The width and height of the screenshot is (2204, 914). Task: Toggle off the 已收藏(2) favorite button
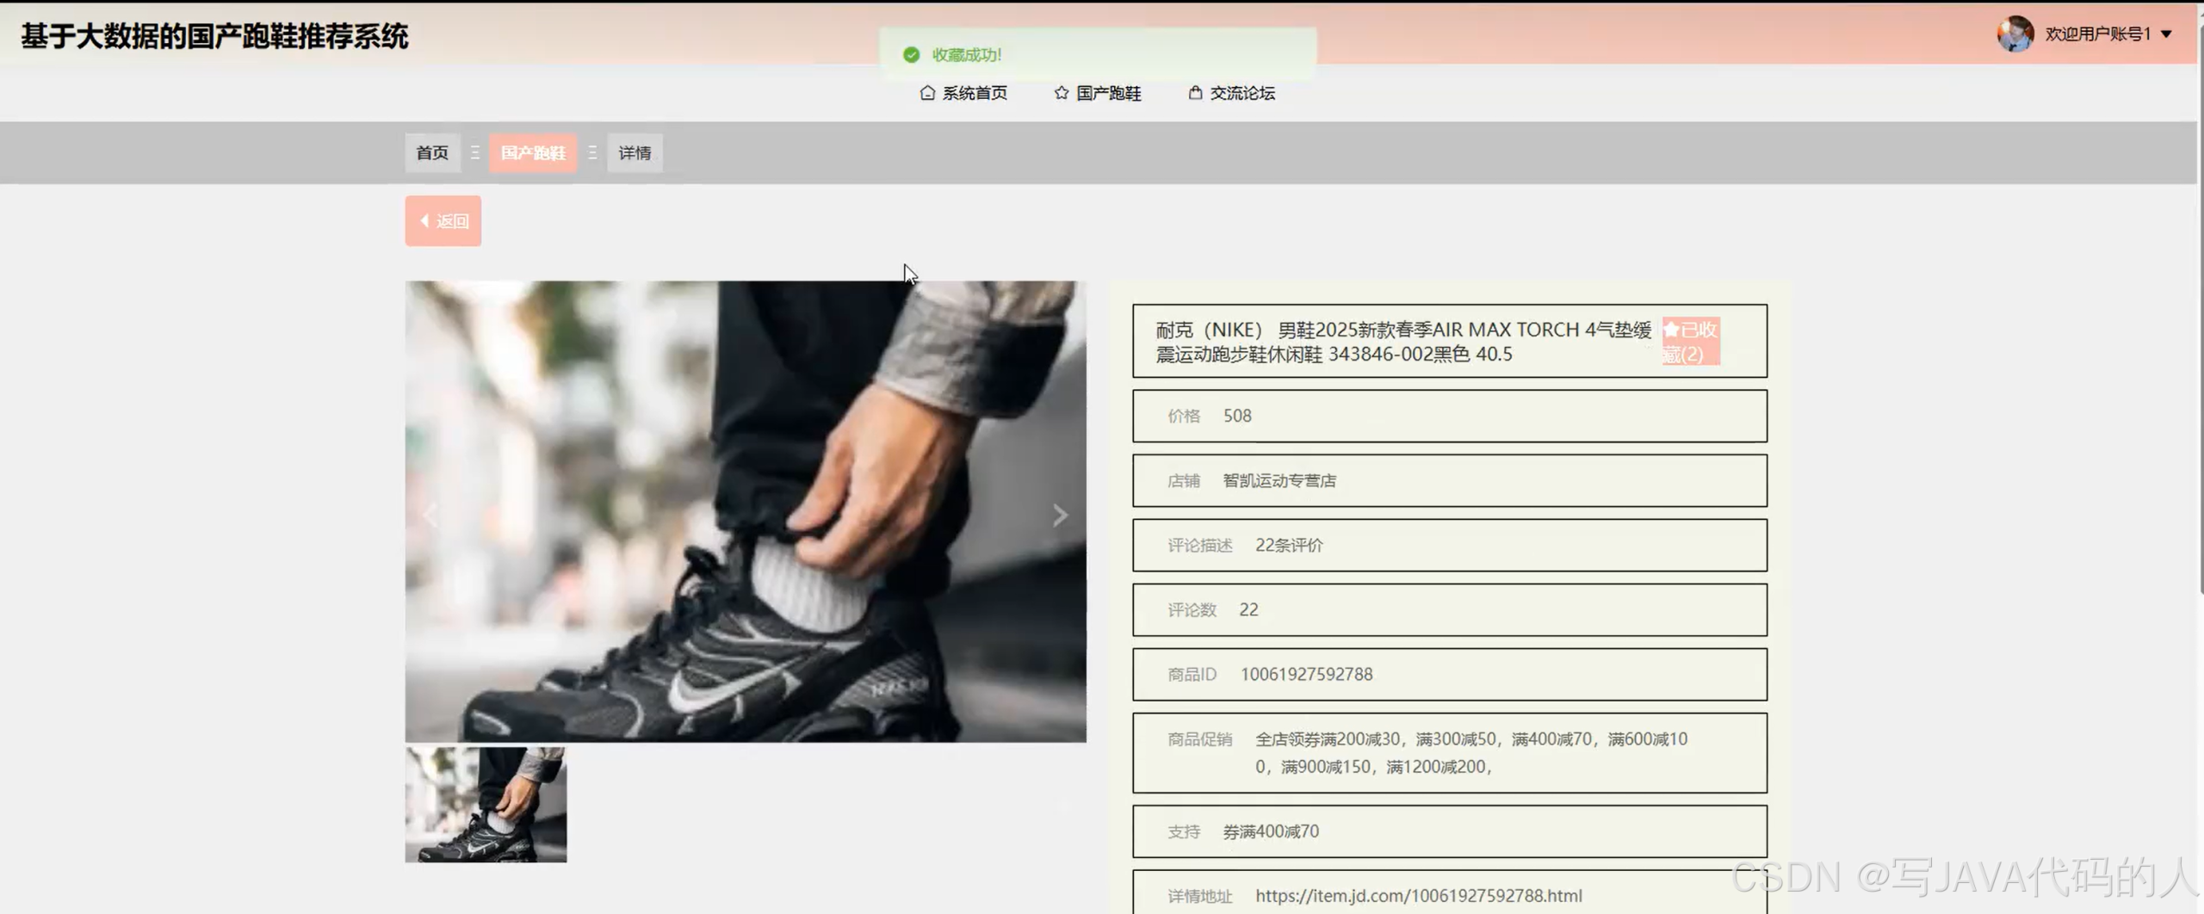tap(1690, 341)
